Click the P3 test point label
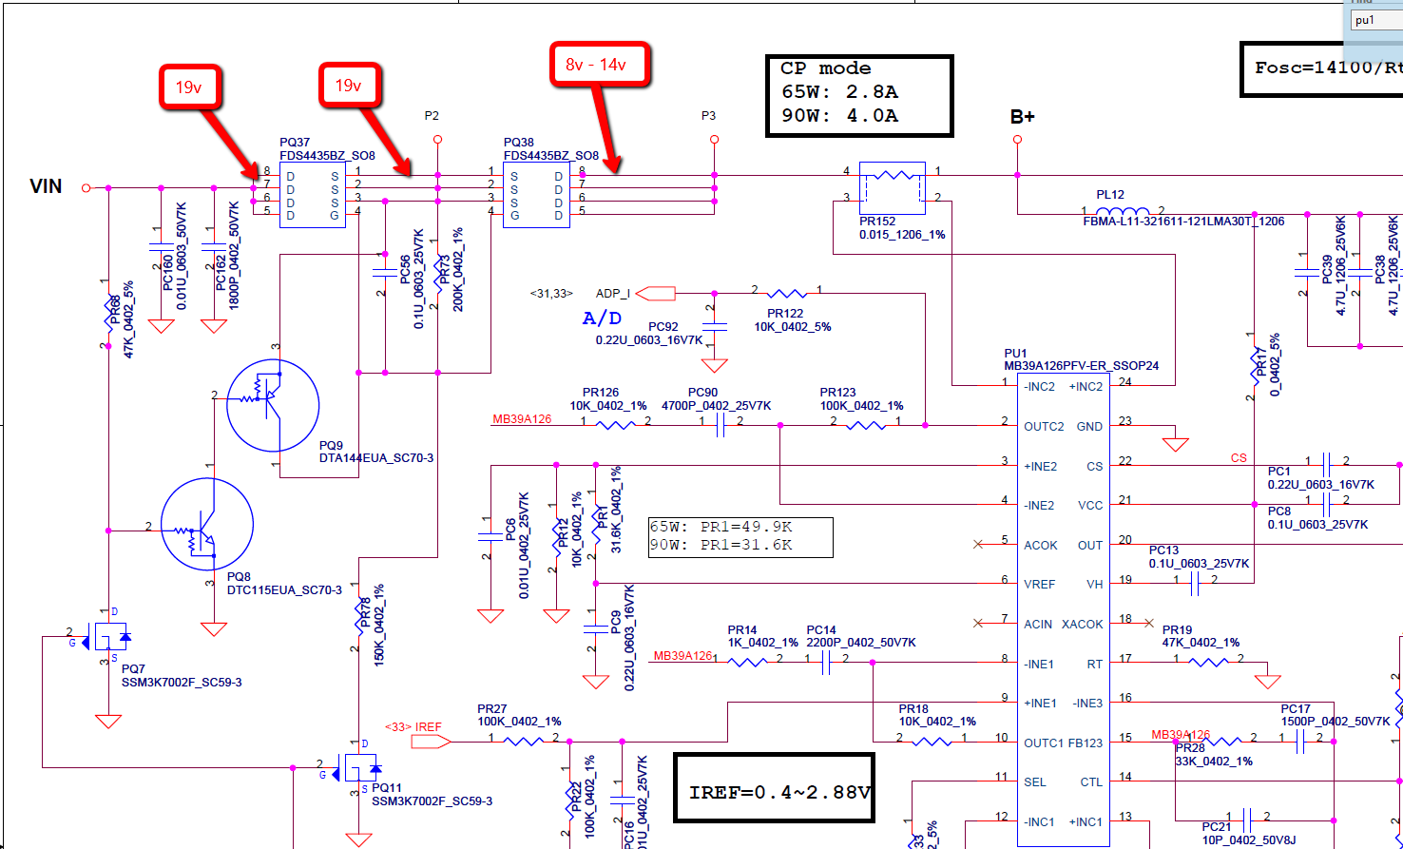Viewport: 1403px width, 849px height. coord(708,116)
